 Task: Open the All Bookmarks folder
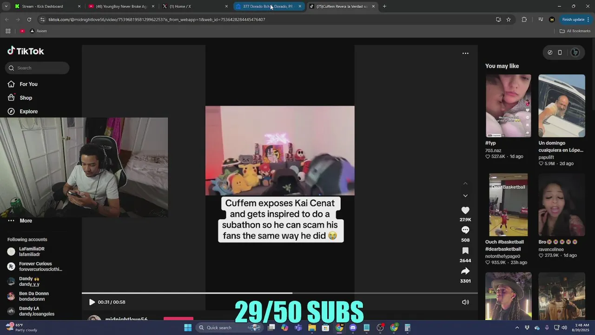pos(575,31)
